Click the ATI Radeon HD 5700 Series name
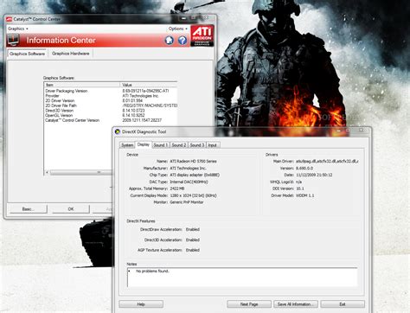 pos(193,161)
